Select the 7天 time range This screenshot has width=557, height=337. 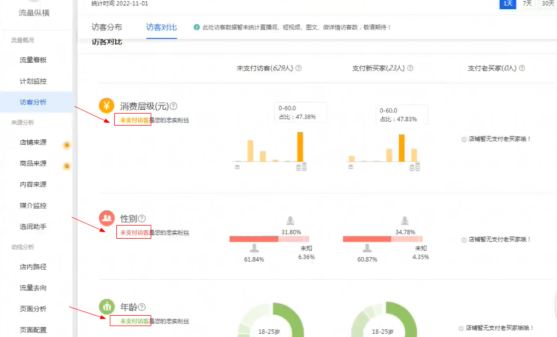pos(527,4)
